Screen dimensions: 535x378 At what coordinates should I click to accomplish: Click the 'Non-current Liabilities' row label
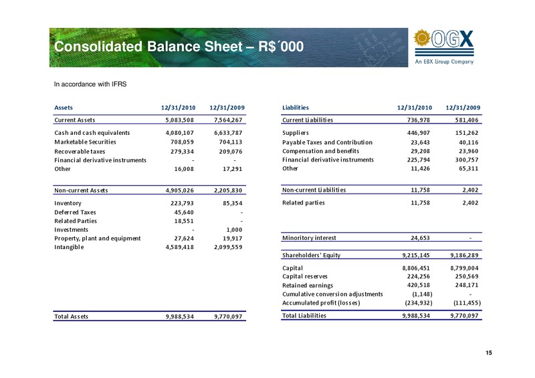(x=314, y=190)
